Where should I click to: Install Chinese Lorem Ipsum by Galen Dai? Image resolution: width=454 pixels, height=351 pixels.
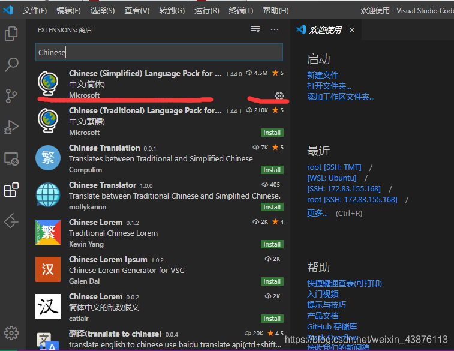pos(272,281)
